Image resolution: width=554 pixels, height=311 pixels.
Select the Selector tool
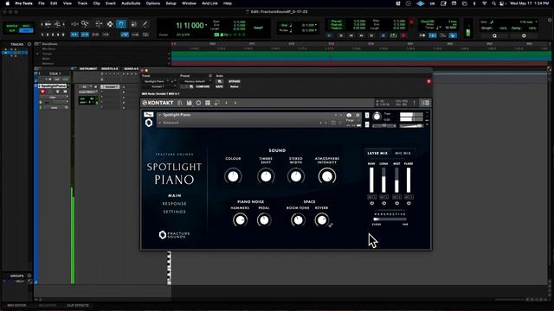click(110, 24)
